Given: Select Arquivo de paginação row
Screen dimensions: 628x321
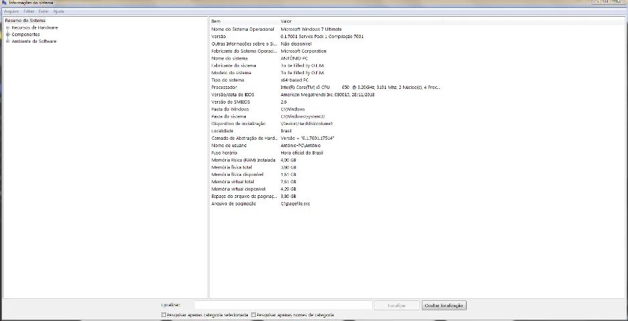Looking at the screenshot, I should click(327, 204).
